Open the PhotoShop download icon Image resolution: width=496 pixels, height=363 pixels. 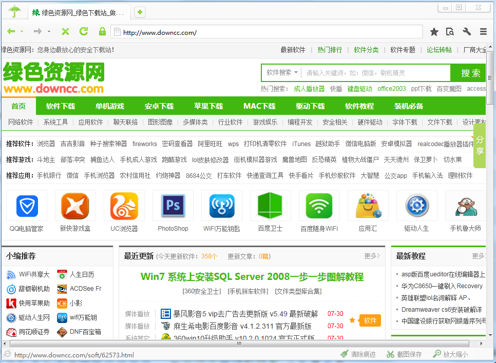[x=173, y=206]
